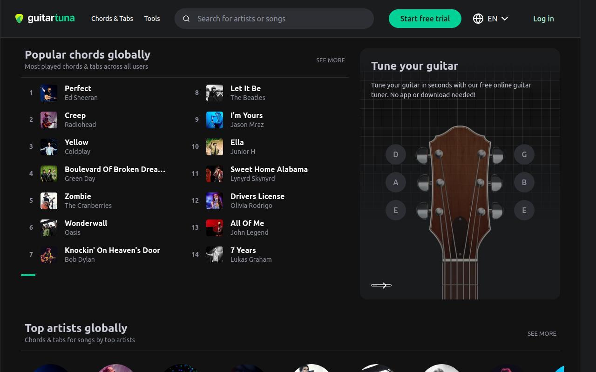Click SEE MORE for Popular chords globally

pyautogui.click(x=331, y=60)
